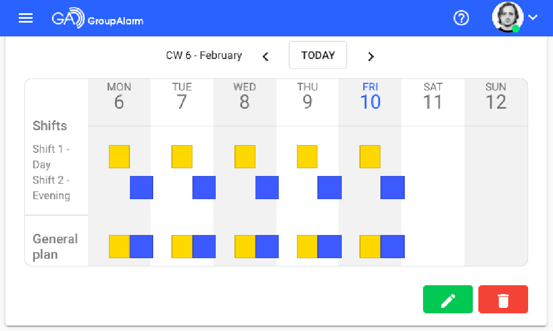Click the GroupAlarm logo
The height and width of the screenshot is (331, 553).
(97, 19)
